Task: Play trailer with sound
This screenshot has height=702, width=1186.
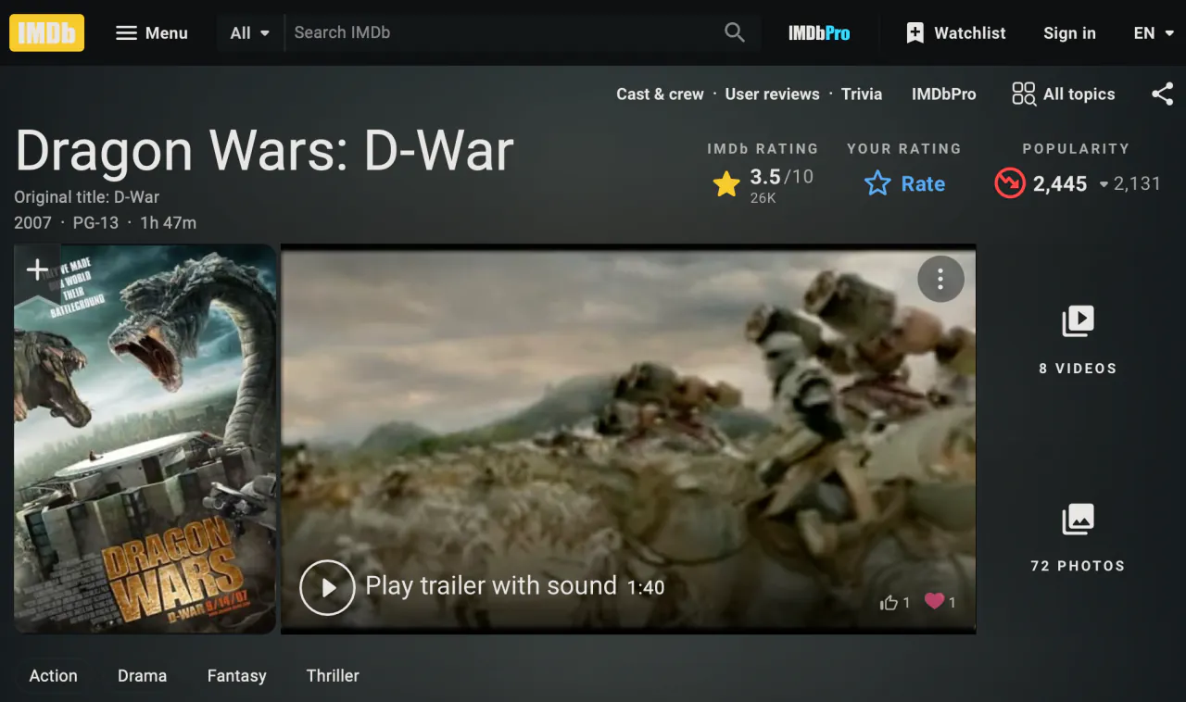Action: coord(482,586)
